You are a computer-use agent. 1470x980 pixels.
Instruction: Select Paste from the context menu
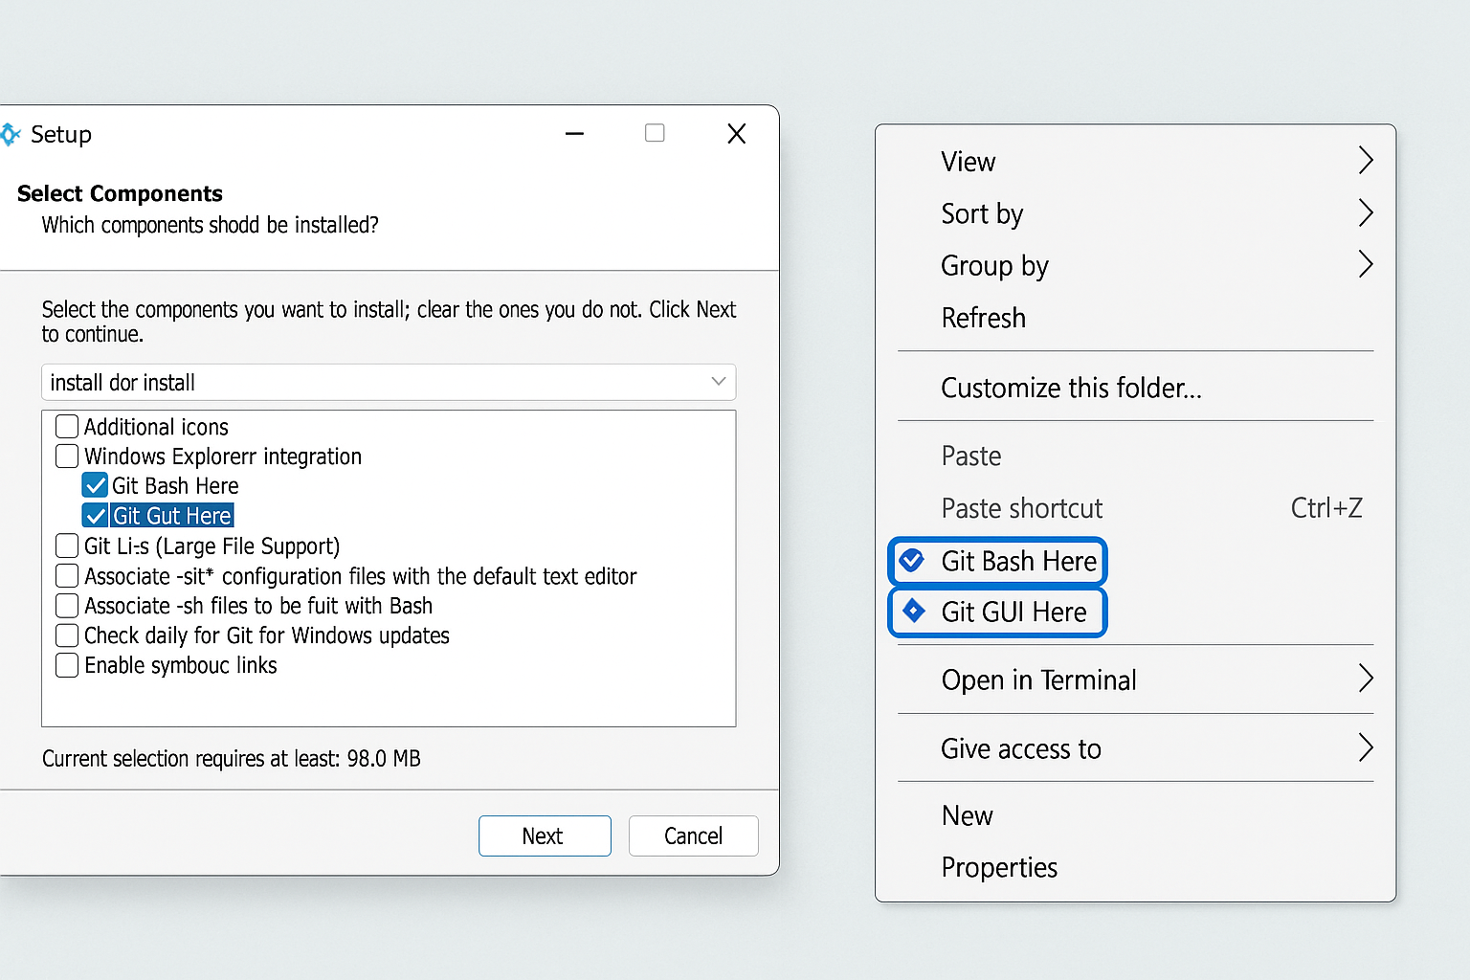(x=1135, y=456)
